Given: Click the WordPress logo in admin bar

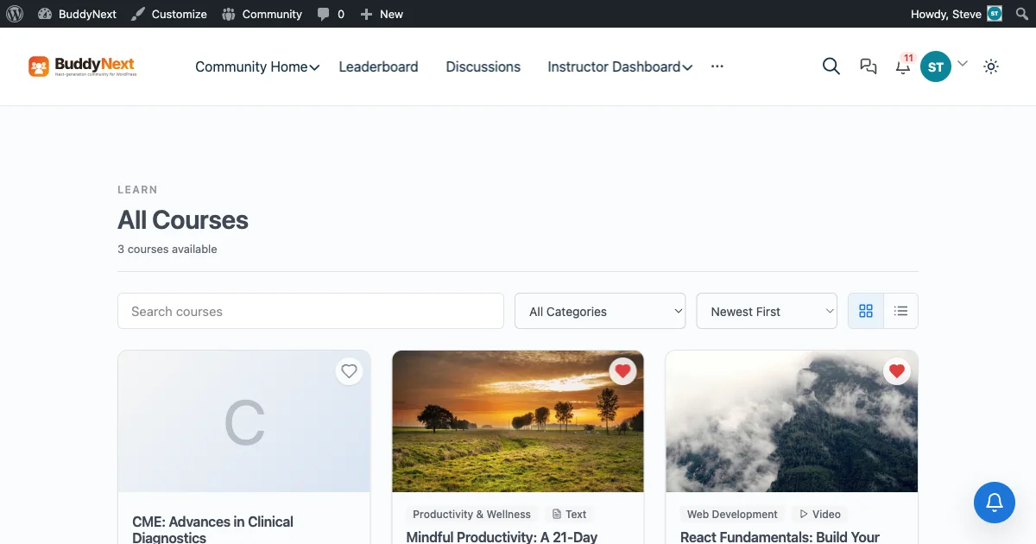Looking at the screenshot, I should tap(14, 14).
